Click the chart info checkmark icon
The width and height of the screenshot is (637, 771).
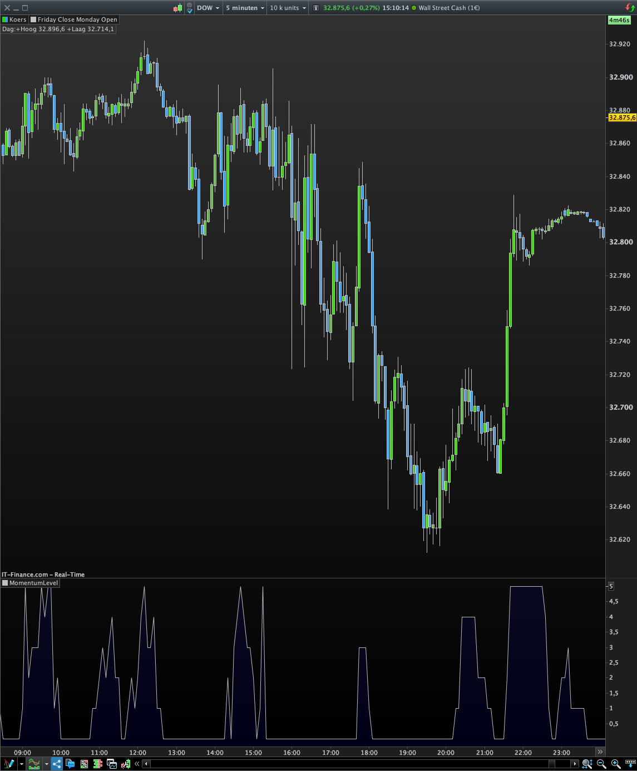coord(190,8)
